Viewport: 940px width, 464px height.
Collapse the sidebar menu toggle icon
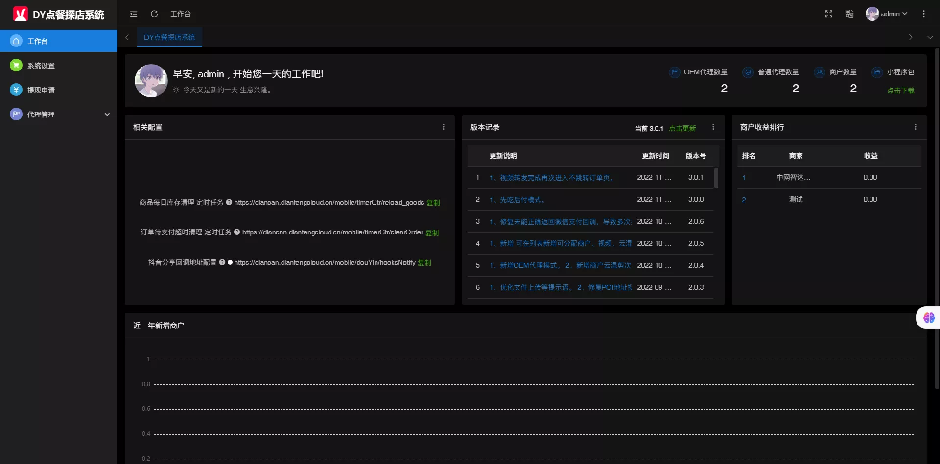pos(134,14)
